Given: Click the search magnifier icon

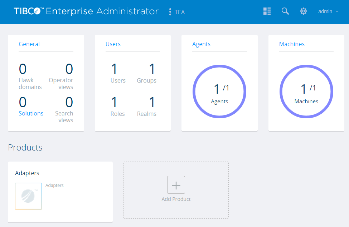Looking at the screenshot, I should (285, 11).
